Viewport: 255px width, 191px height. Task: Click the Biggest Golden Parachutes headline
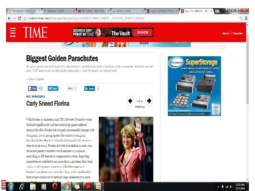[x=62, y=58]
